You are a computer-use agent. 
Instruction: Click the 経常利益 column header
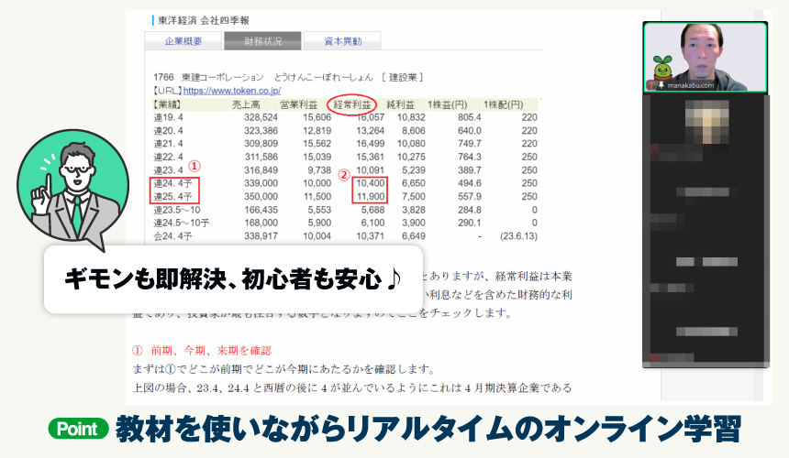(x=351, y=104)
